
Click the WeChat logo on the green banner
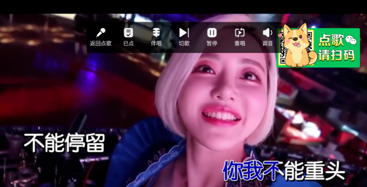point(351,40)
